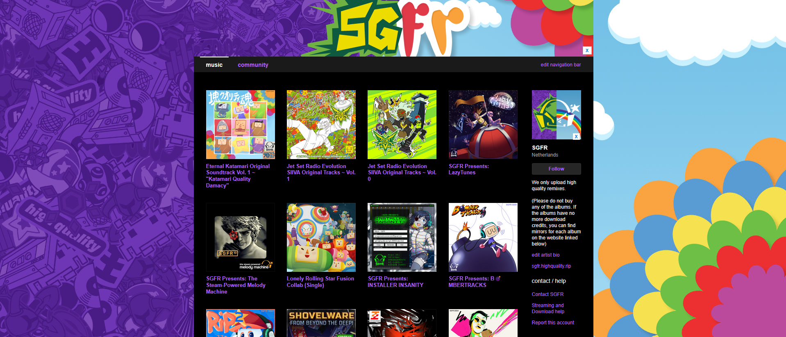The height and width of the screenshot is (337, 786).
Task: Click the Netherlands location text
Action: pos(545,155)
